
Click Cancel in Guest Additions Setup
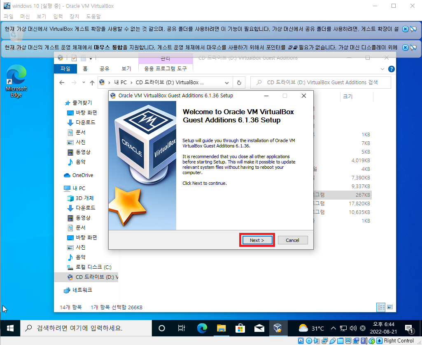293,240
